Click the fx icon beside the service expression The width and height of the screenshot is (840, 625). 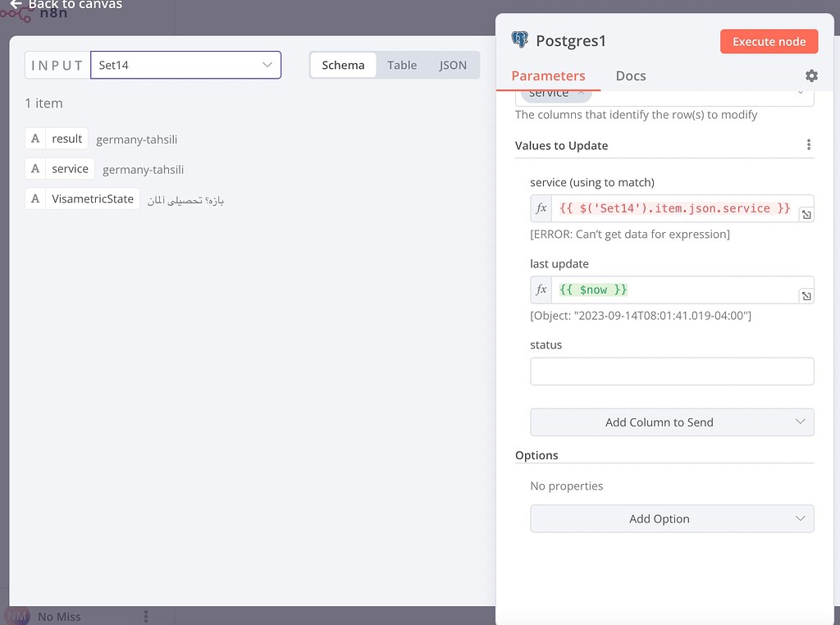(541, 208)
